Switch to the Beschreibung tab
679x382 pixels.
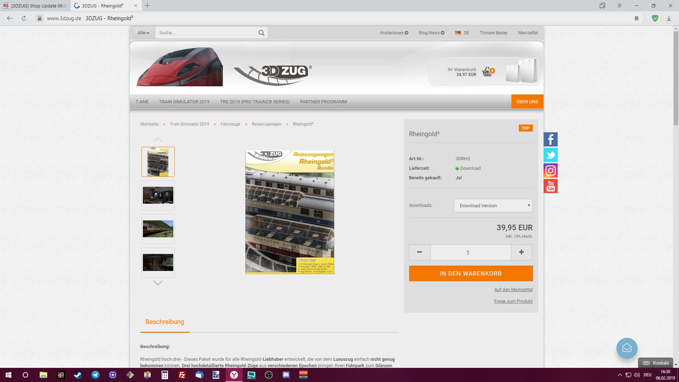(165, 322)
